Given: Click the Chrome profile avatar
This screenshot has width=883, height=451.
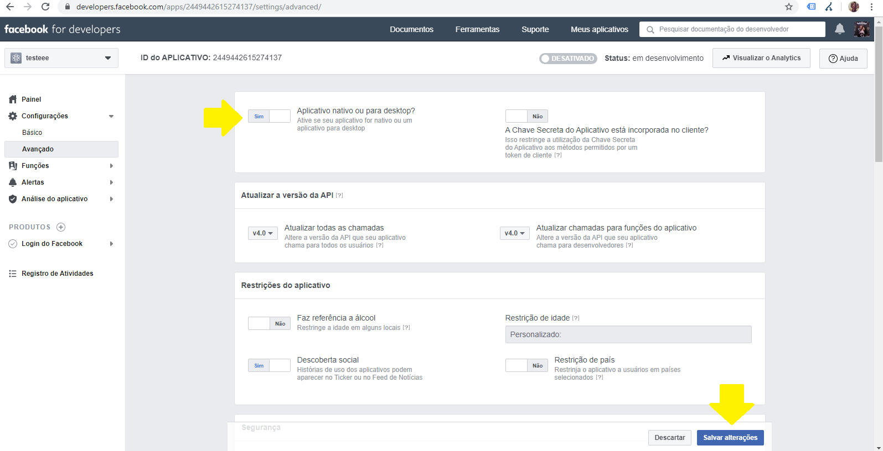Looking at the screenshot, I should point(854,7).
